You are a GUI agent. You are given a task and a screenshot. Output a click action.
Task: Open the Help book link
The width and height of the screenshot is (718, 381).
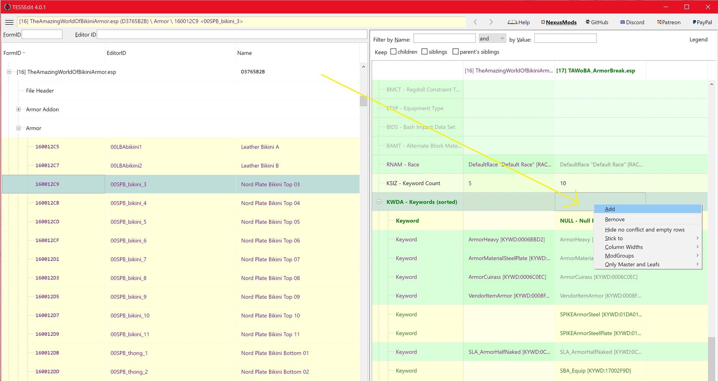[519, 22]
